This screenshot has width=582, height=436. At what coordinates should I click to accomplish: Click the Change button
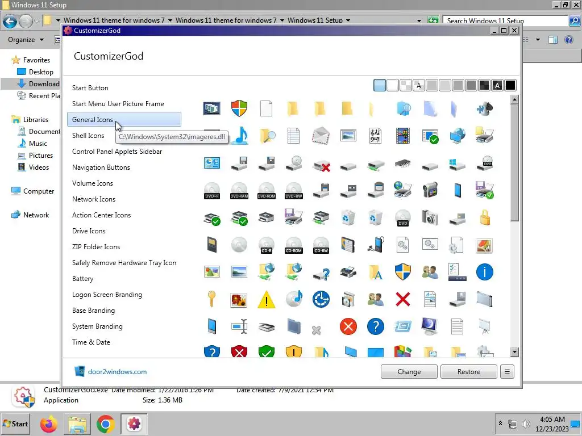pos(409,371)
